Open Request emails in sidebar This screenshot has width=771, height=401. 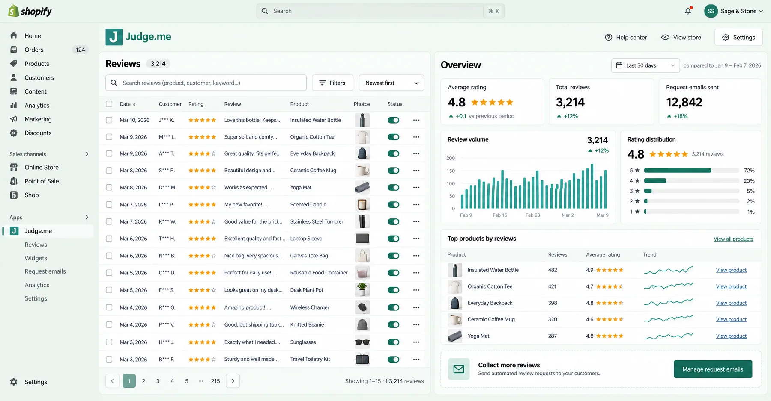[x=45, y=271]
